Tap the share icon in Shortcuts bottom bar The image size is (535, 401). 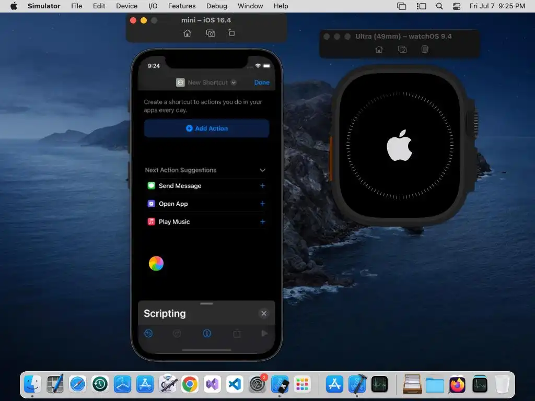pos(237,333)
